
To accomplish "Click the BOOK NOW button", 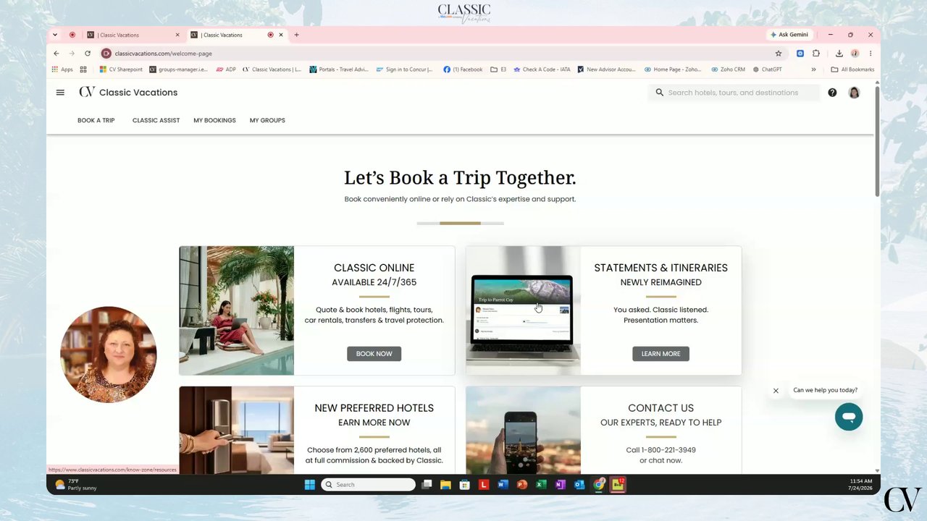I will tap(374, 354).
